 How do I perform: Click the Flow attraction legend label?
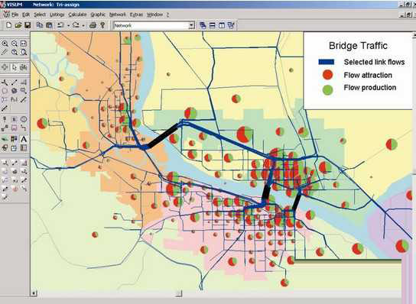point(368,75)
